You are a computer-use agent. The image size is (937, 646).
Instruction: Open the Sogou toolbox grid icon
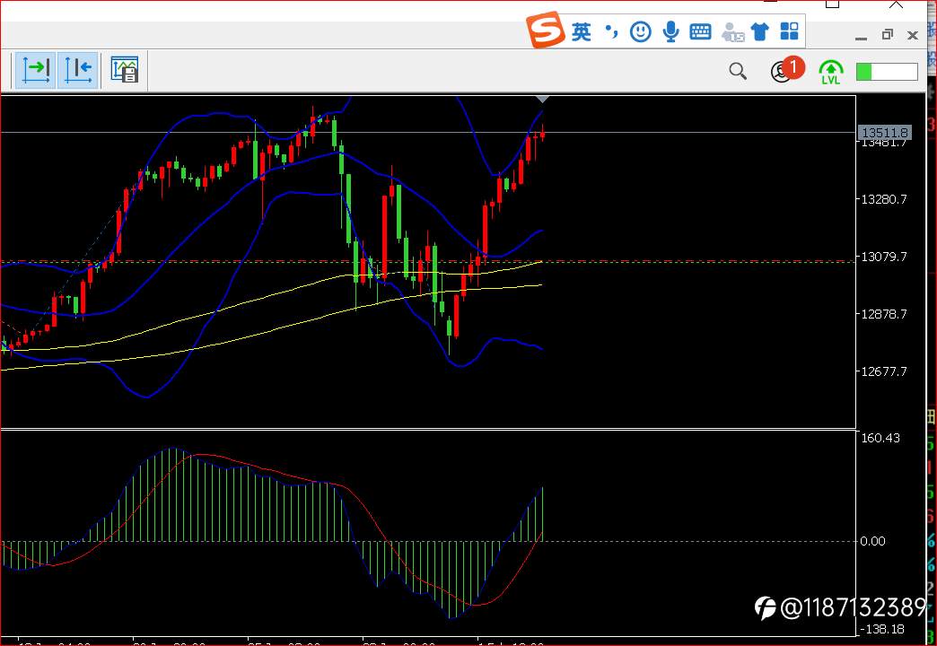click(790, 31)
